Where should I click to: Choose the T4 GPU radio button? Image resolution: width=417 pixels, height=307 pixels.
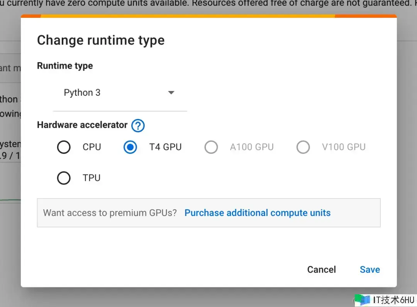point(130,147)
